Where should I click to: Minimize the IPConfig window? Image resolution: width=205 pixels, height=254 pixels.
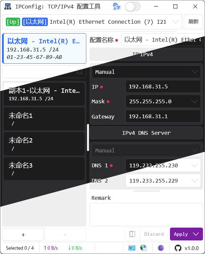156,6
